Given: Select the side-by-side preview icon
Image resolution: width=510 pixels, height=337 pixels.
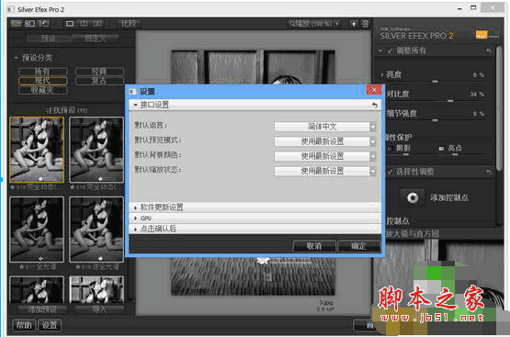Looking at the screenshot, I should 97,23.
